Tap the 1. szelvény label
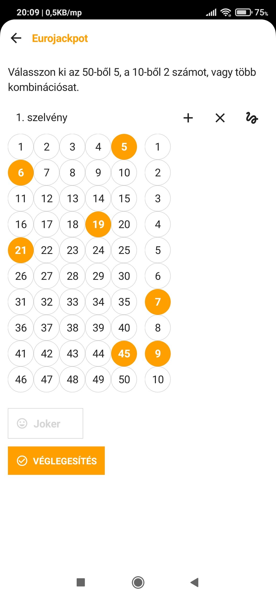 click(42, 117)
